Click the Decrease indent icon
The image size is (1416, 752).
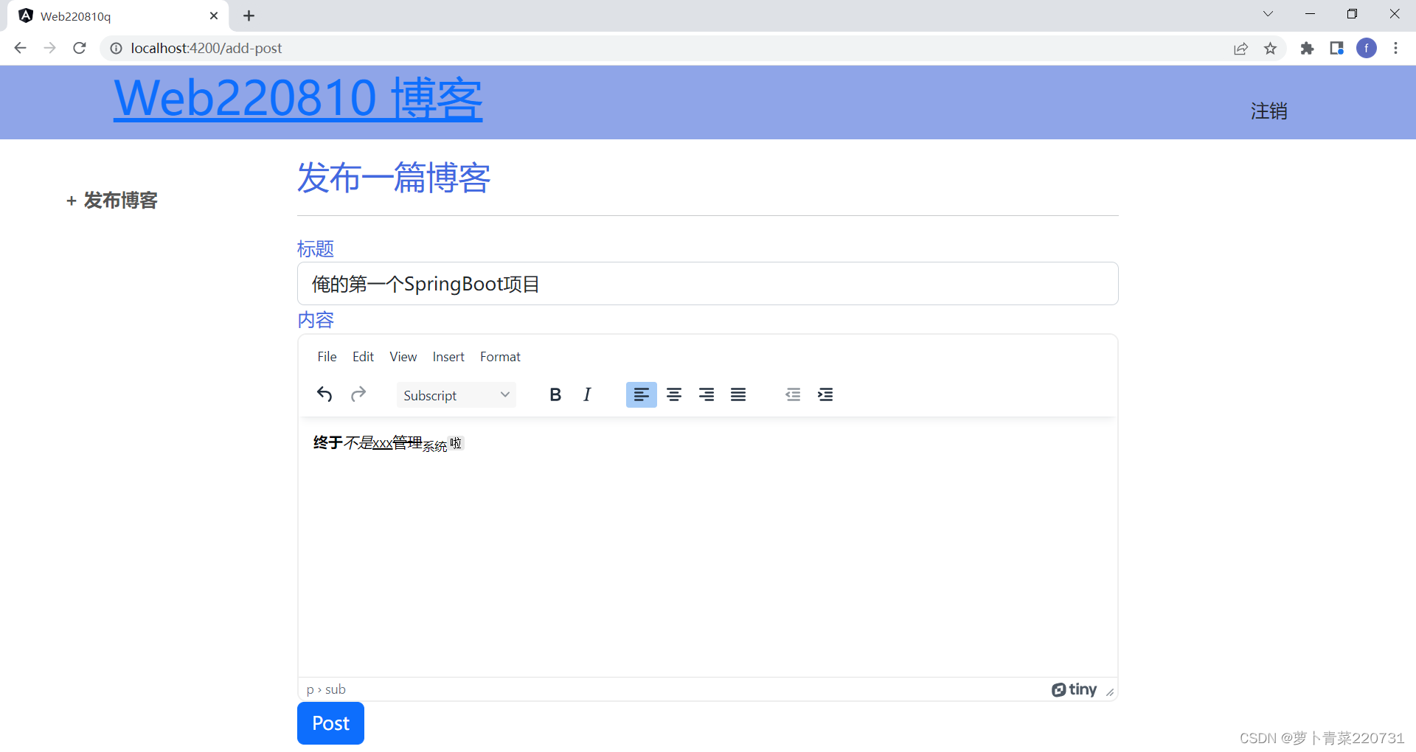793,394
